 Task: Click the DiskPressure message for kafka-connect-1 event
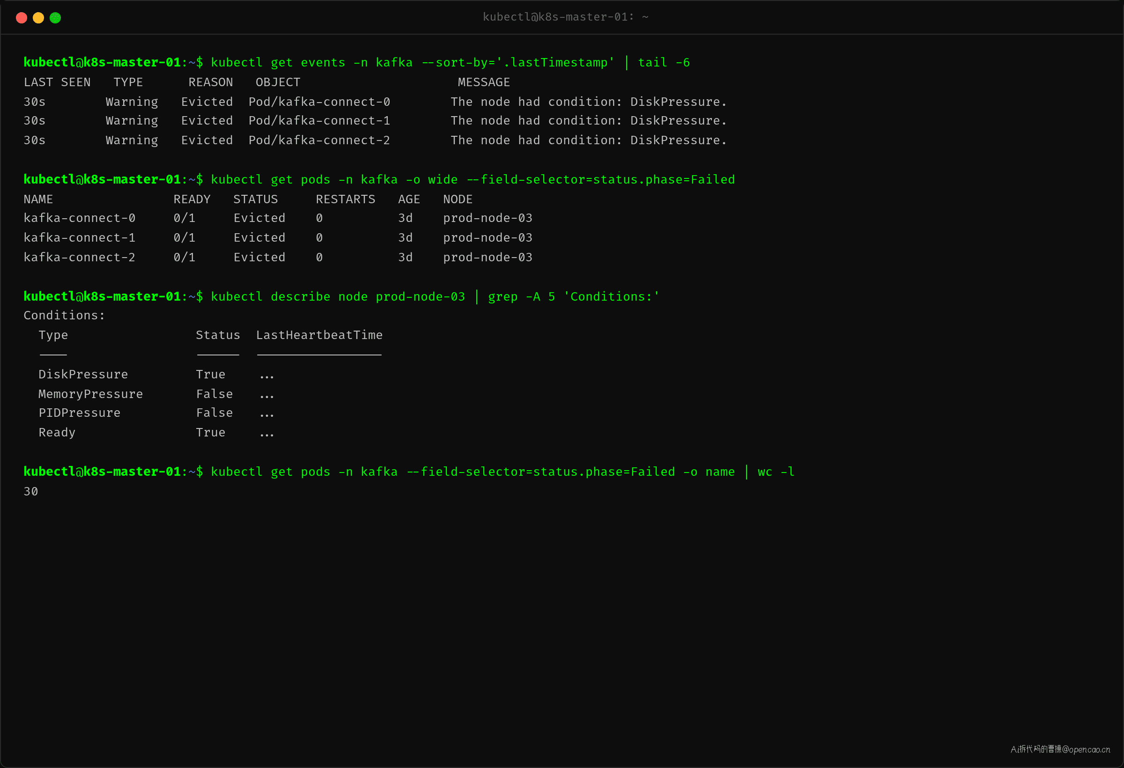point(589,120)
